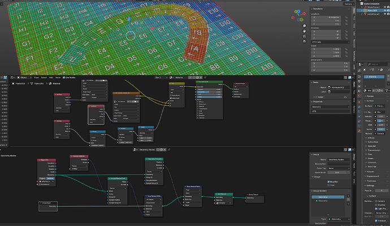Disable render camera icon for BézierCurve
This screenshot has height=226, width=390.
[388, 7]
